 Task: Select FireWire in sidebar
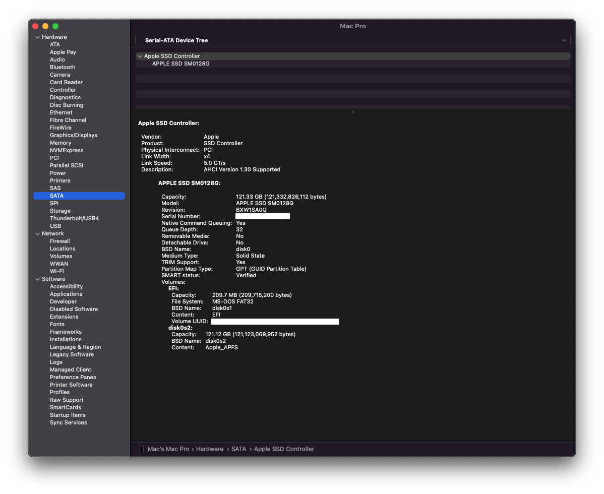click(x=61, y=128)
